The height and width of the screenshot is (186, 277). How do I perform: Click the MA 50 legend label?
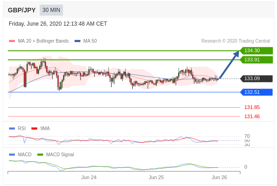(90, 41)
